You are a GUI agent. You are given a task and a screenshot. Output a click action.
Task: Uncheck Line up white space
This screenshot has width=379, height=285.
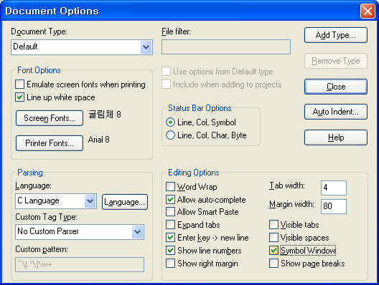(20, 97)
